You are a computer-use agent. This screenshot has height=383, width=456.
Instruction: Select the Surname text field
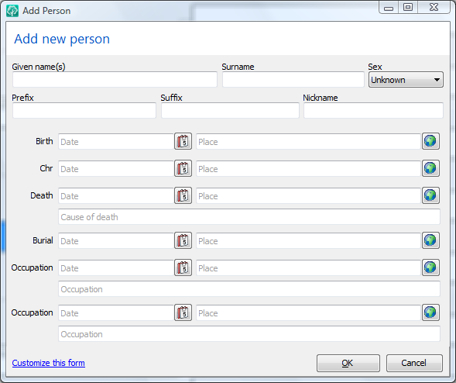(293, 80)
